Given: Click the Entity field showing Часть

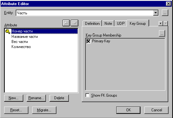Looking at the screenshot, I should 85,13.
